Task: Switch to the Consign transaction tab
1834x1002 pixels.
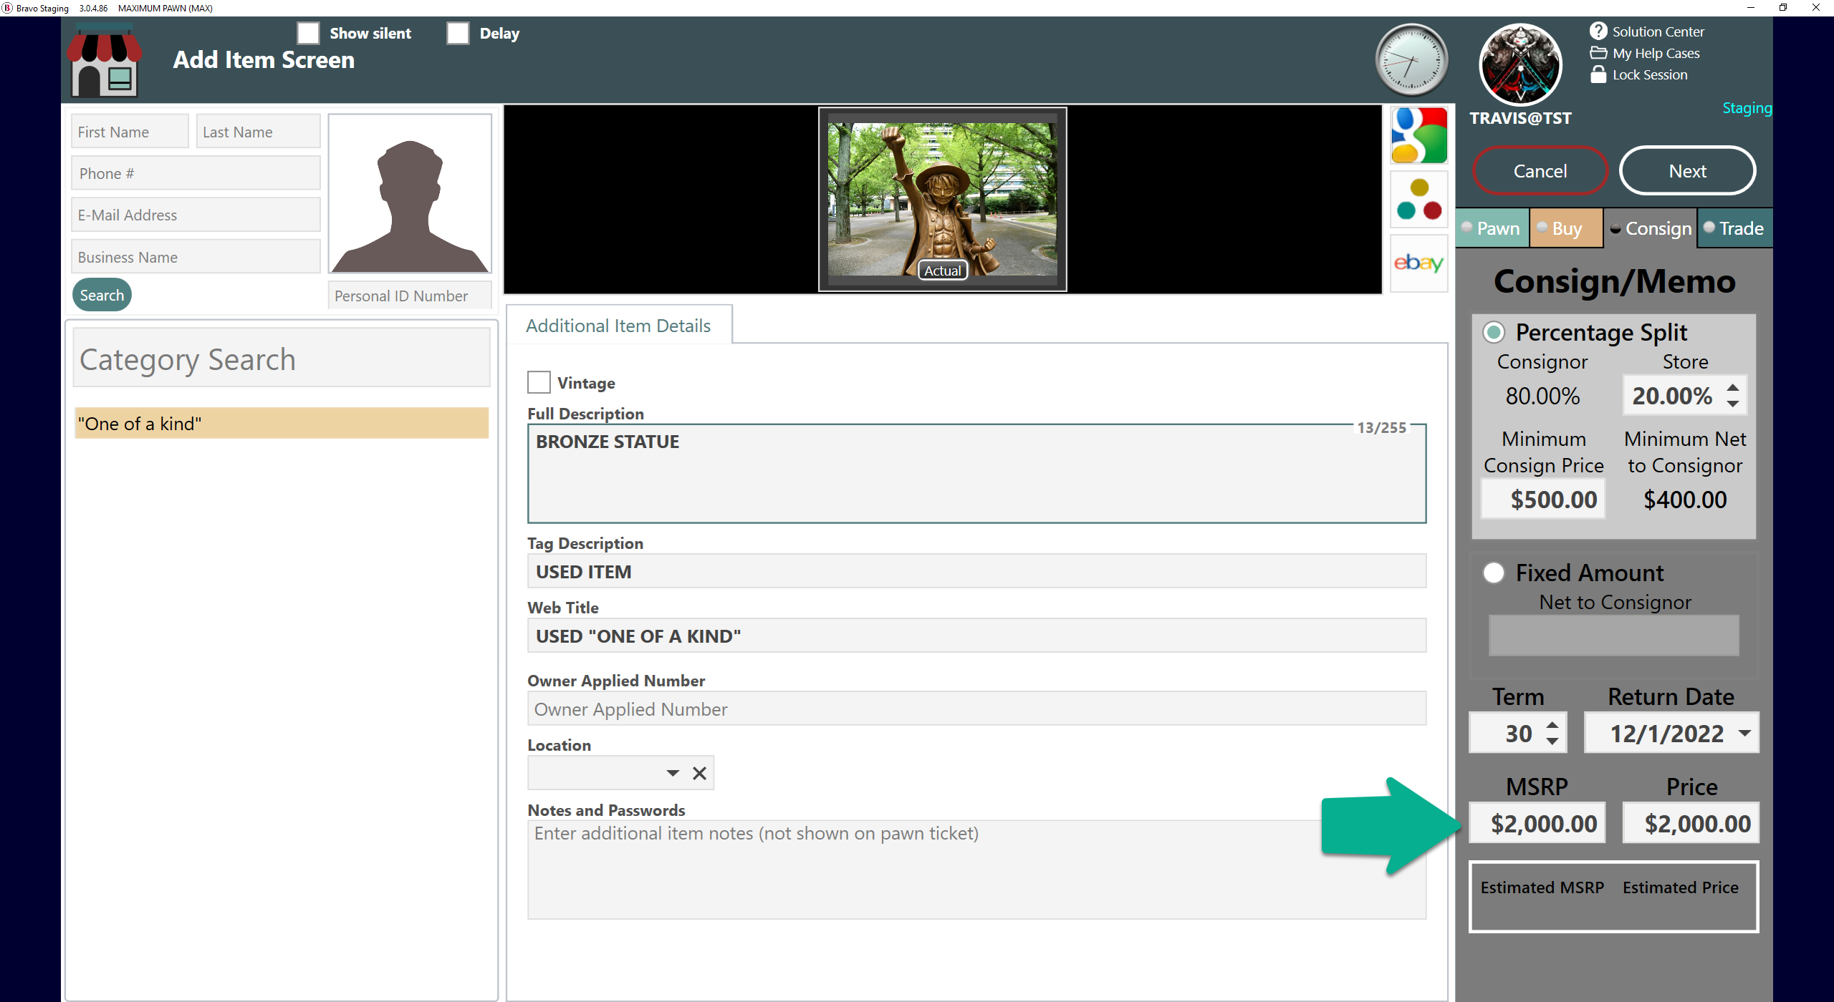Action: coord(1651,228)
